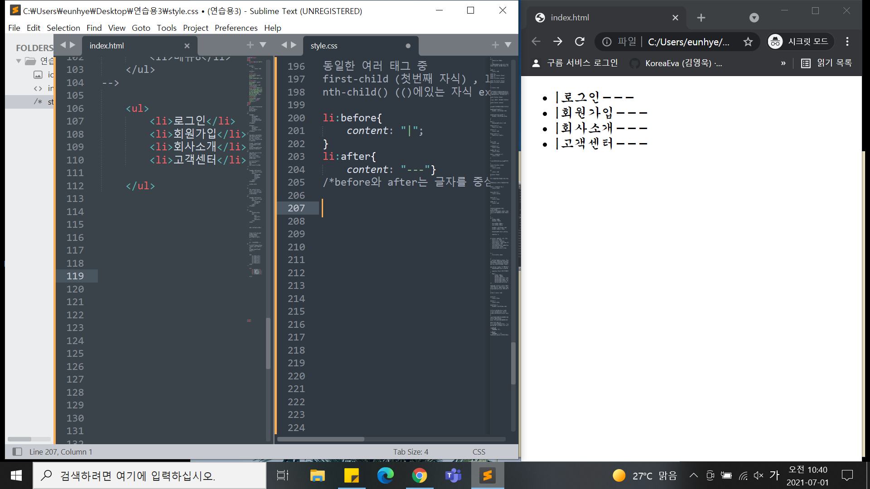Click the Windows search input box

pos(150,475)
